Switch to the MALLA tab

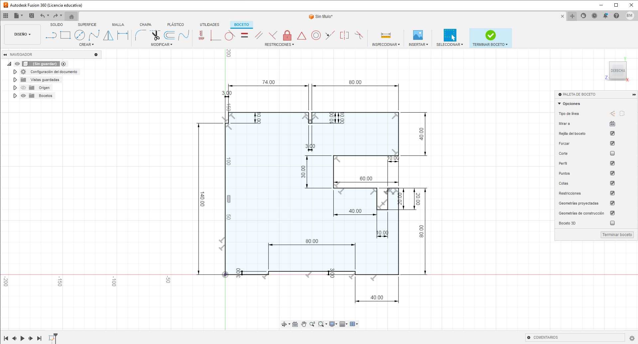pyautogui.click(x=118, y=25)
